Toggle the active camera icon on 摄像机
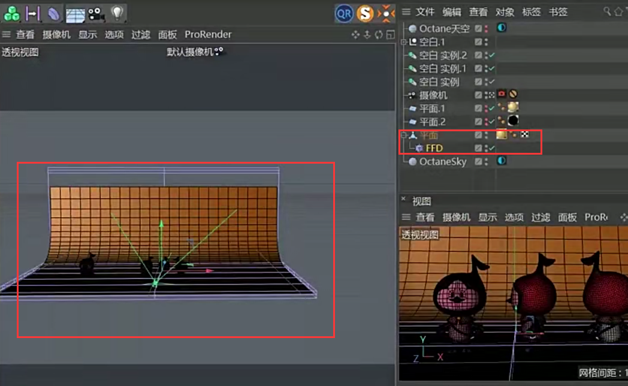 [x=492, y=95]
